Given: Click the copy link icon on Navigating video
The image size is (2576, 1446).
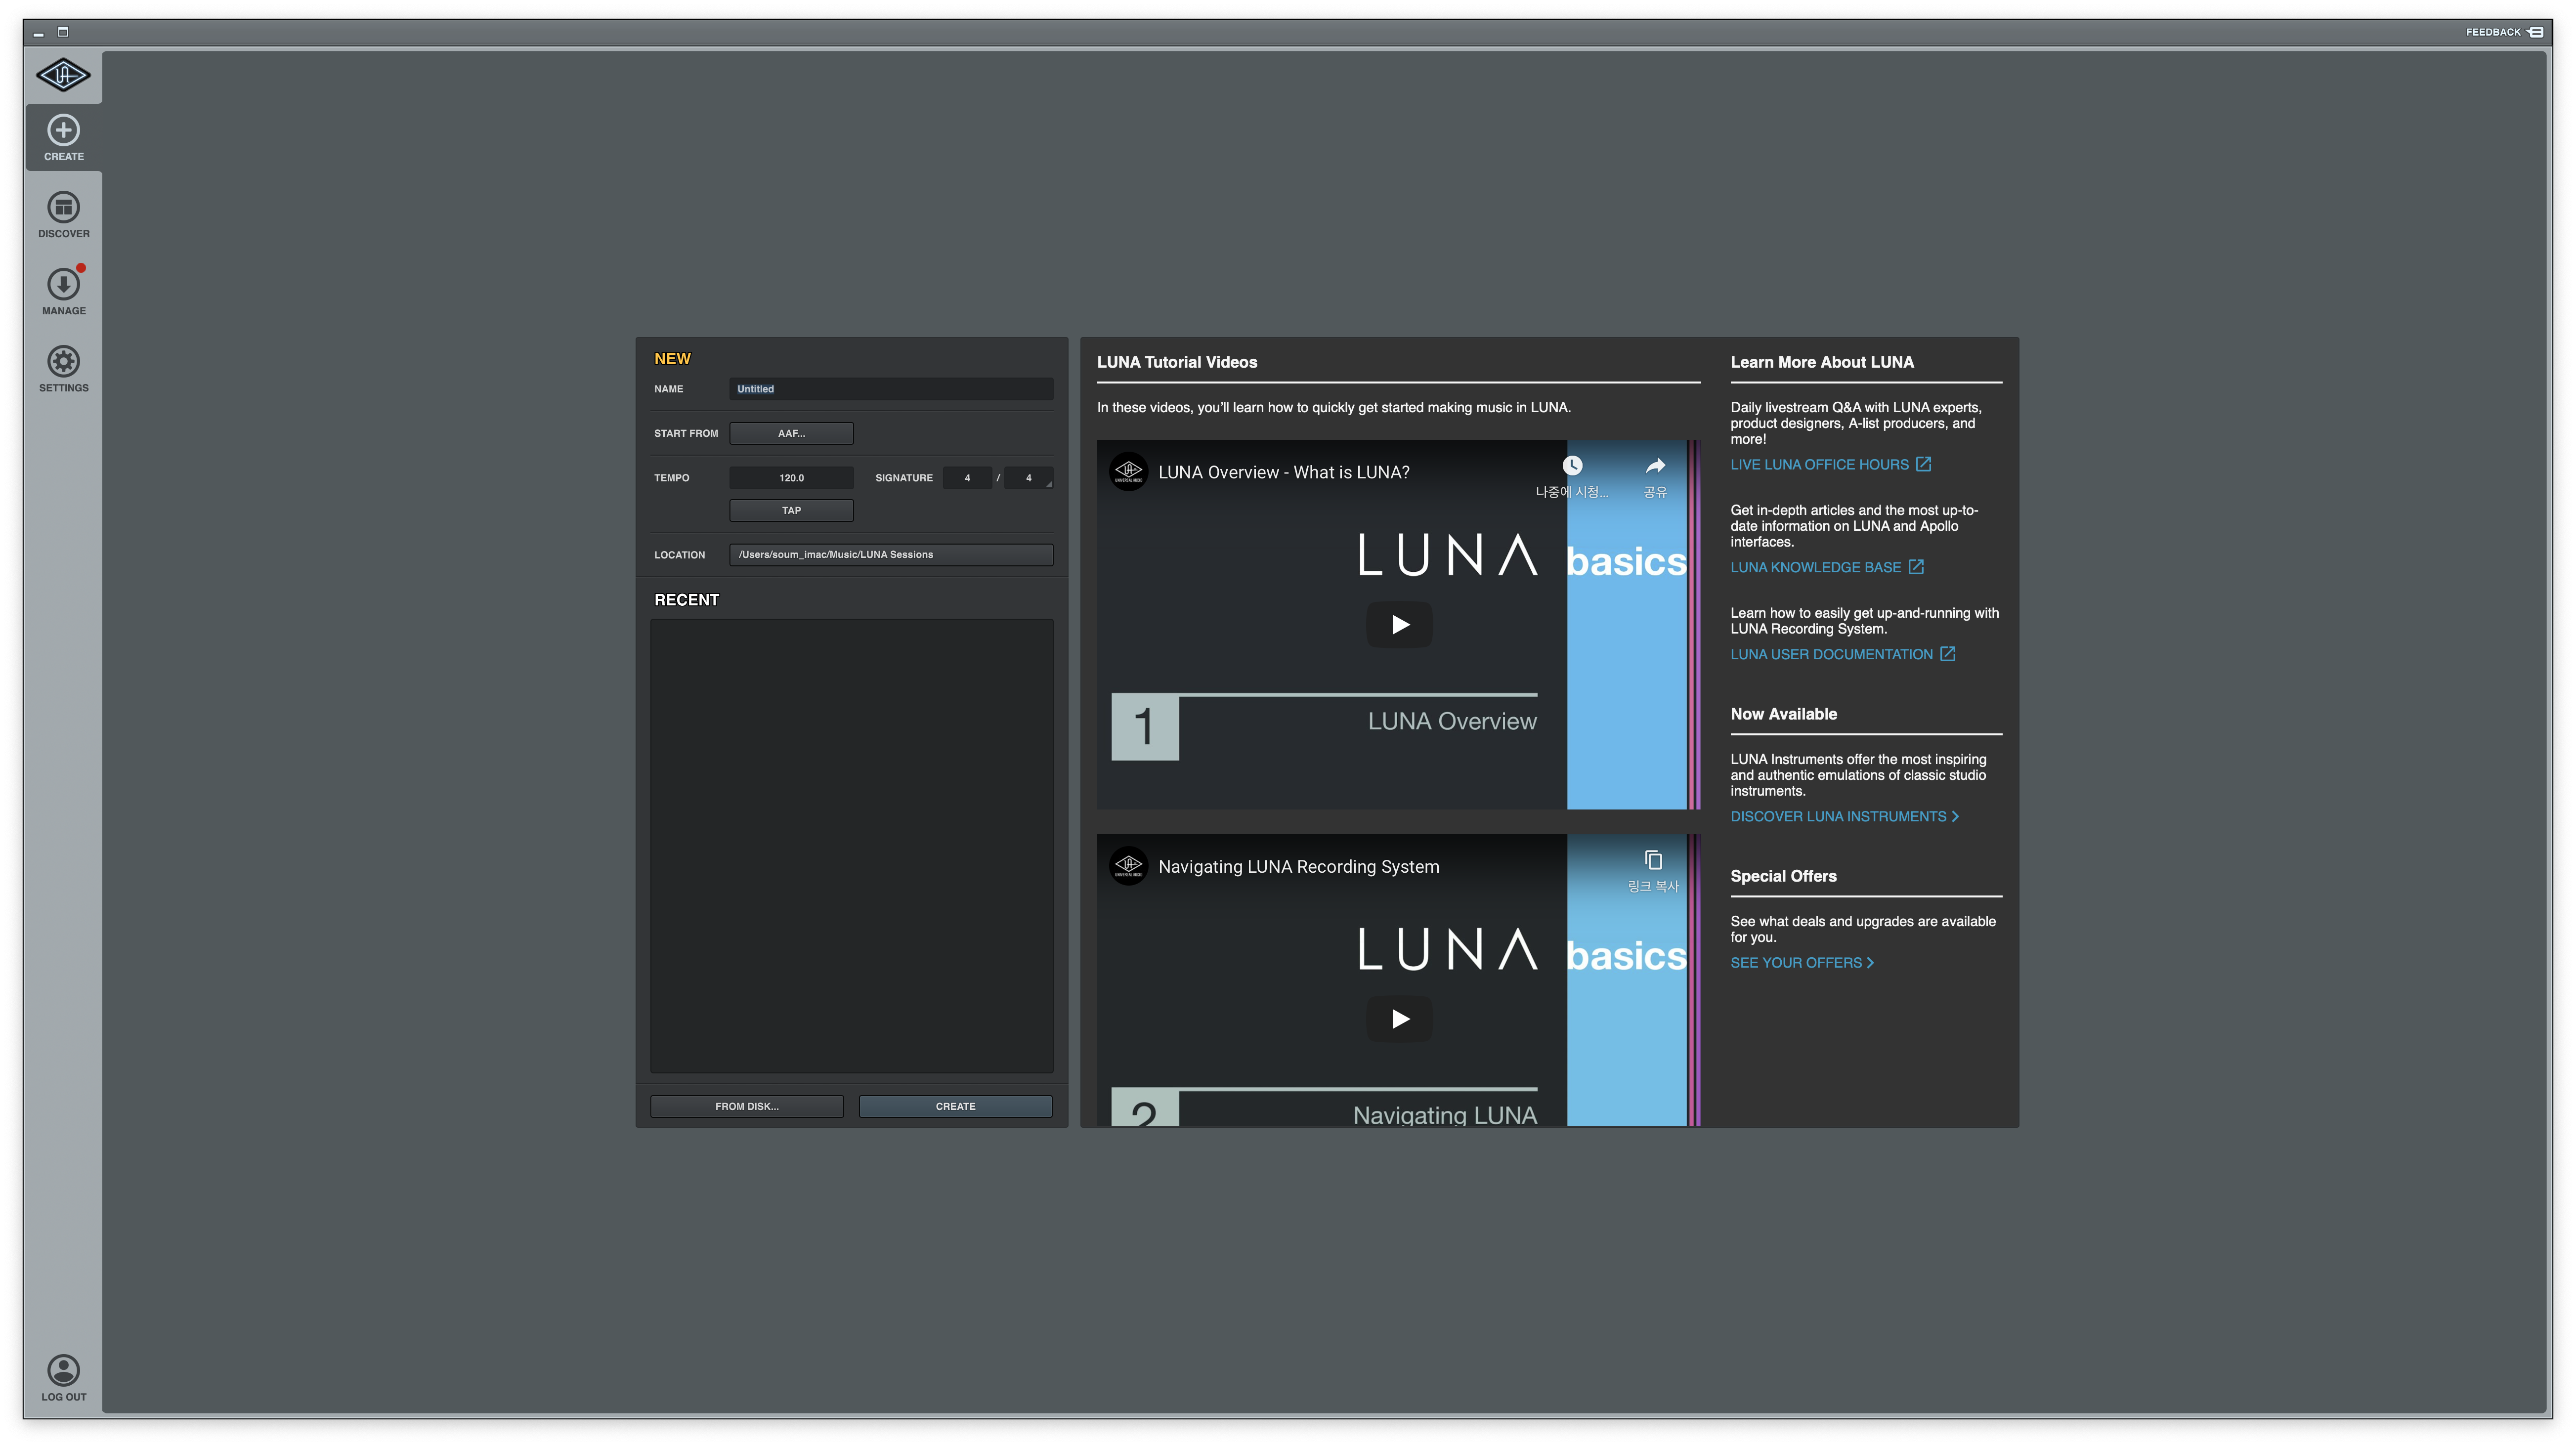Looking at the screenshot, I should coord(1653,860).
